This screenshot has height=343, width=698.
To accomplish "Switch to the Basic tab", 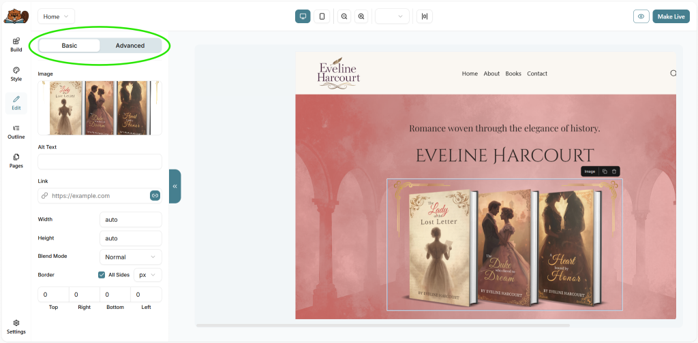I will [x=70, y=46].
